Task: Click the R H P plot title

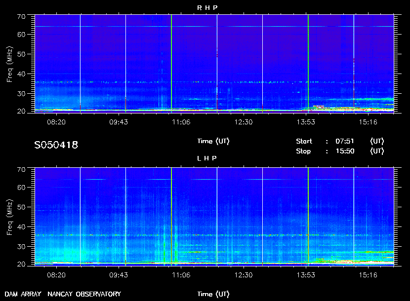Action: 207,7
